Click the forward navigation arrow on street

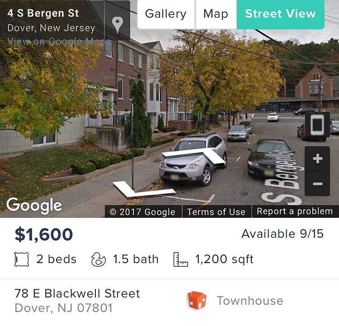194,155
